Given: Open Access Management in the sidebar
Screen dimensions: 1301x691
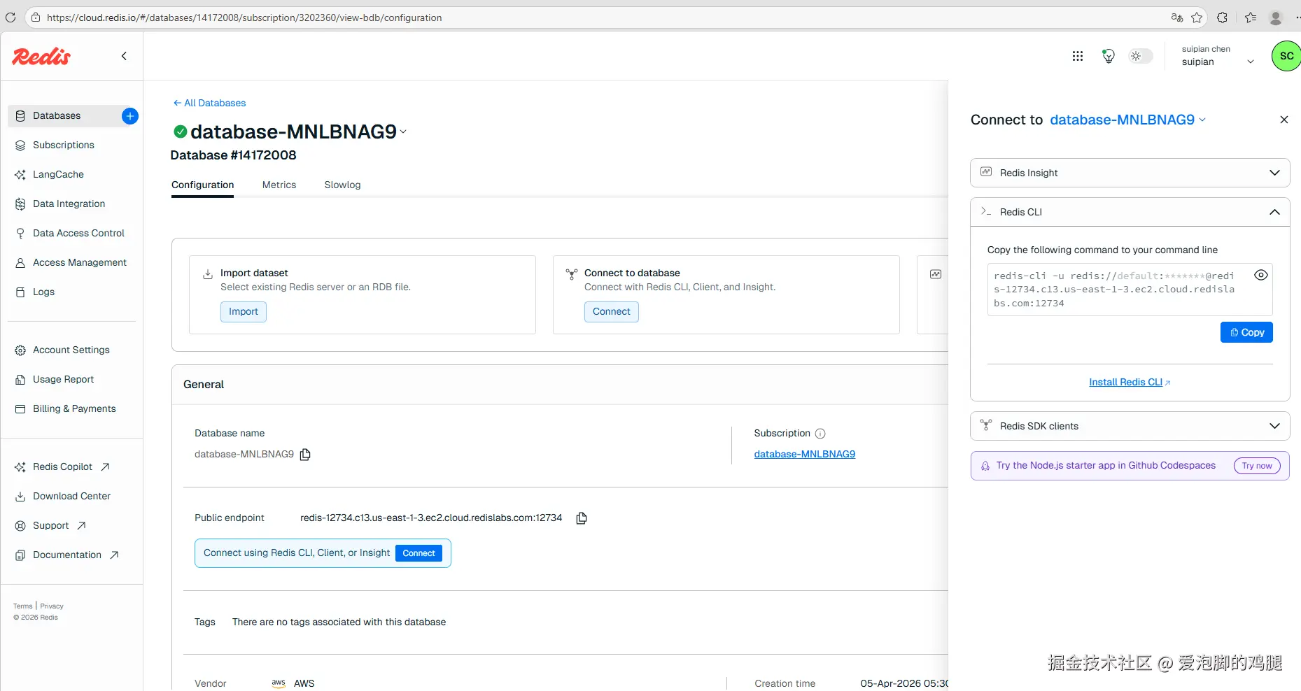Looking at the screenshot, I should [x=80, y=263].
